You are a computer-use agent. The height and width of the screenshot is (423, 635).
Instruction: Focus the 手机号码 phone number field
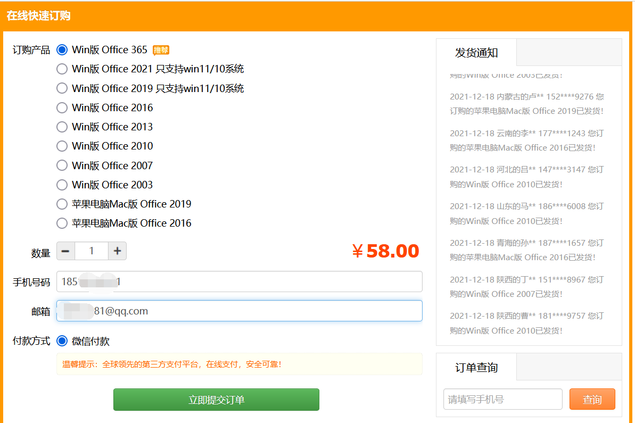click(x=240, y=281)
